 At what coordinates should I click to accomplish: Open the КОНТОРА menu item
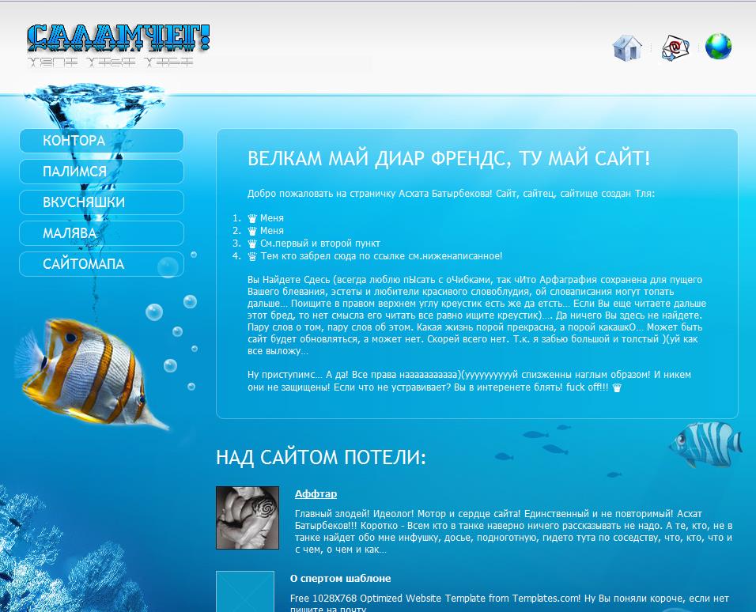pos(101,141)
